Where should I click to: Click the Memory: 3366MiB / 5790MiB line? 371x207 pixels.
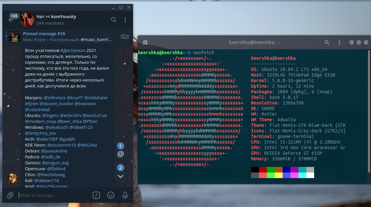click(x=284, y=159)
